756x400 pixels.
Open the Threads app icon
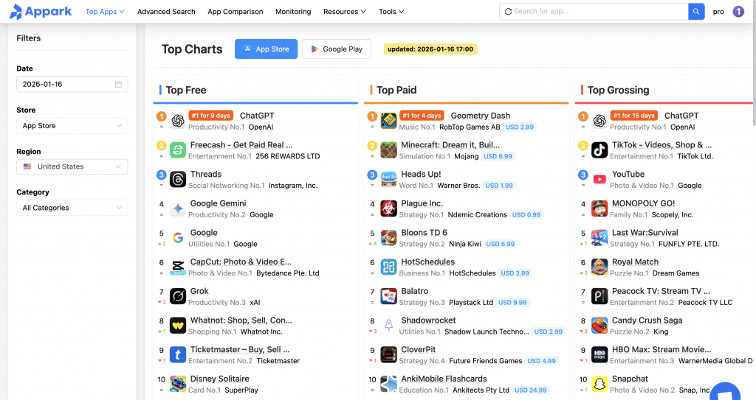tap(178, 180)
